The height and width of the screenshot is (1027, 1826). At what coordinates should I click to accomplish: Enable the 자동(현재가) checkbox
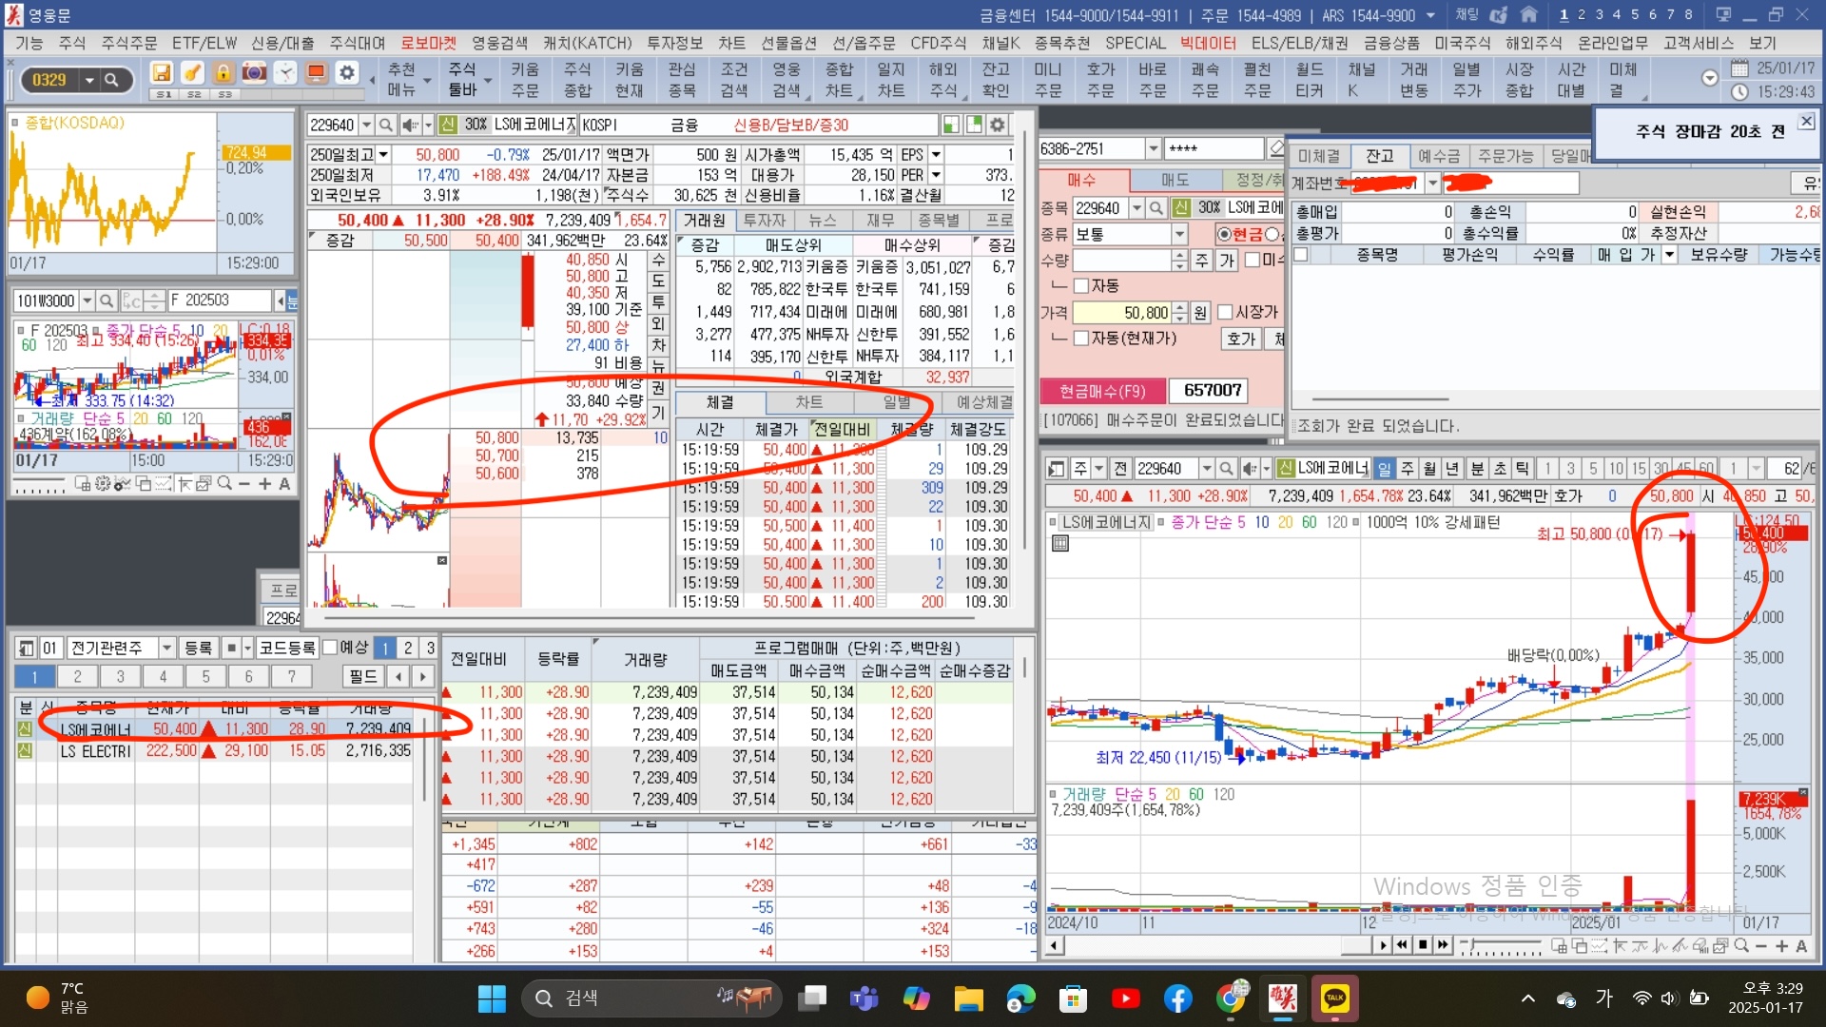coord(1081,339)
